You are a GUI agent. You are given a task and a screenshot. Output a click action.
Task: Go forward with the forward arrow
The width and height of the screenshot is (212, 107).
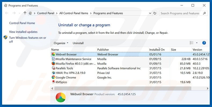14,13
